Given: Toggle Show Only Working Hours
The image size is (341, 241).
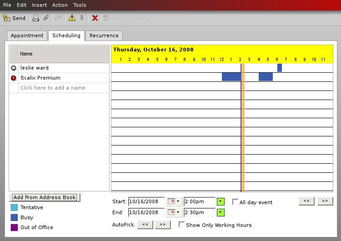Looking at the screenshot, I should tap(181, 225).
